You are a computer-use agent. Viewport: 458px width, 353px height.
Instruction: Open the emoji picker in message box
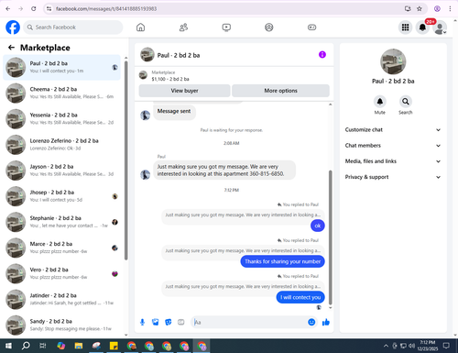tap(311, 322)
